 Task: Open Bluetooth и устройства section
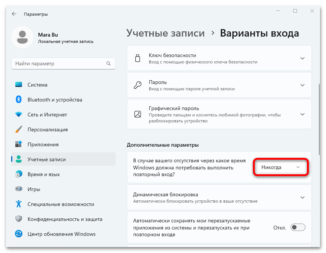click(x=63, y=100)
